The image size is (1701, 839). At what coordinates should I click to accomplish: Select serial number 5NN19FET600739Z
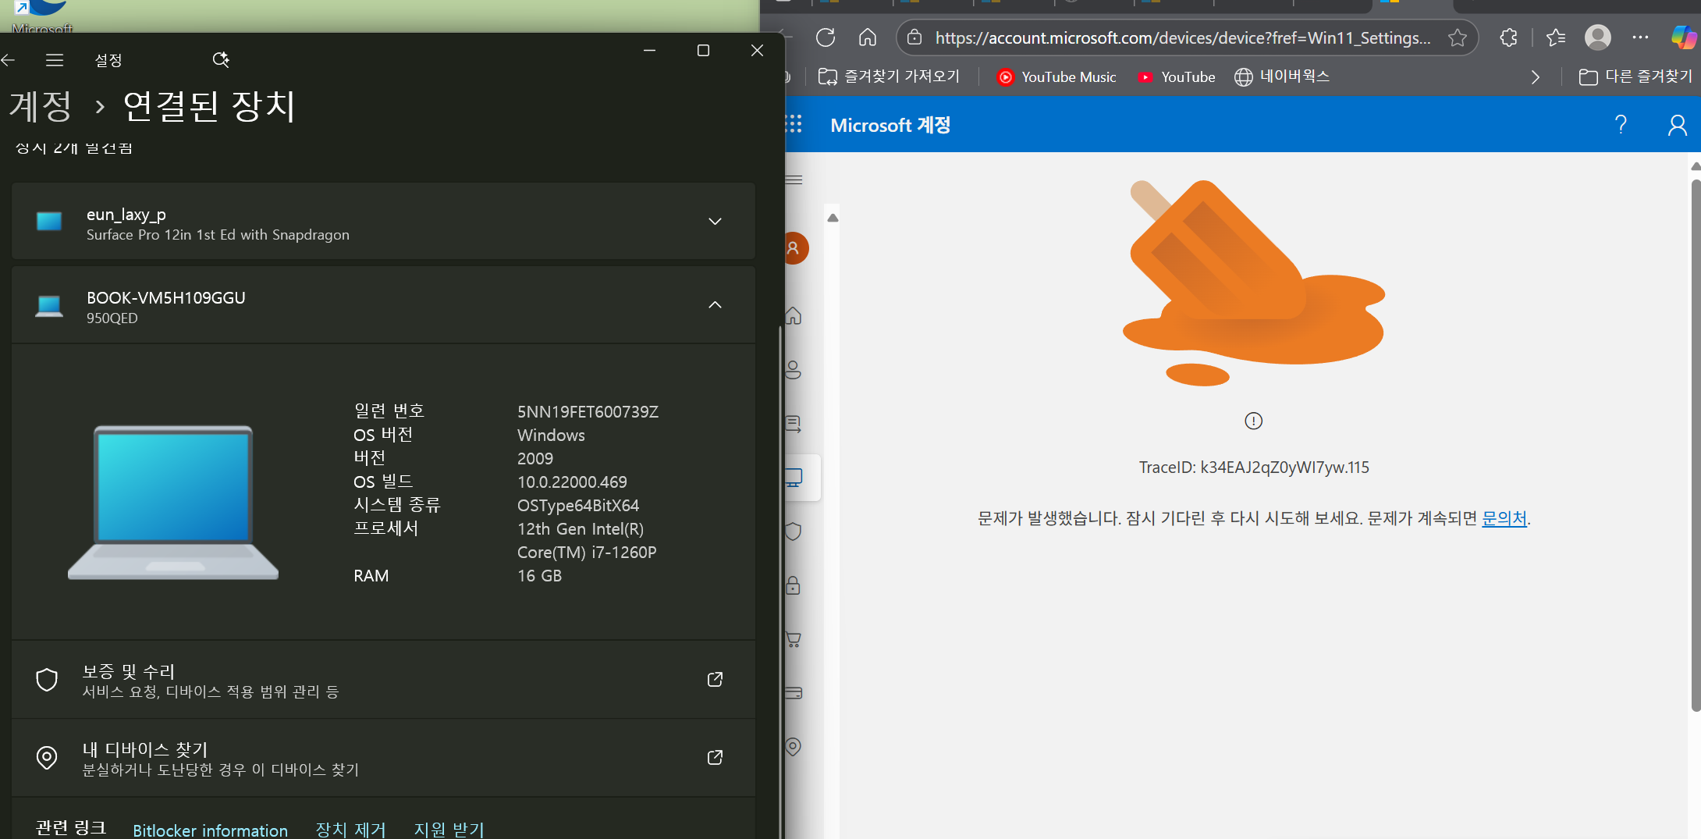(x=588, y=412)
